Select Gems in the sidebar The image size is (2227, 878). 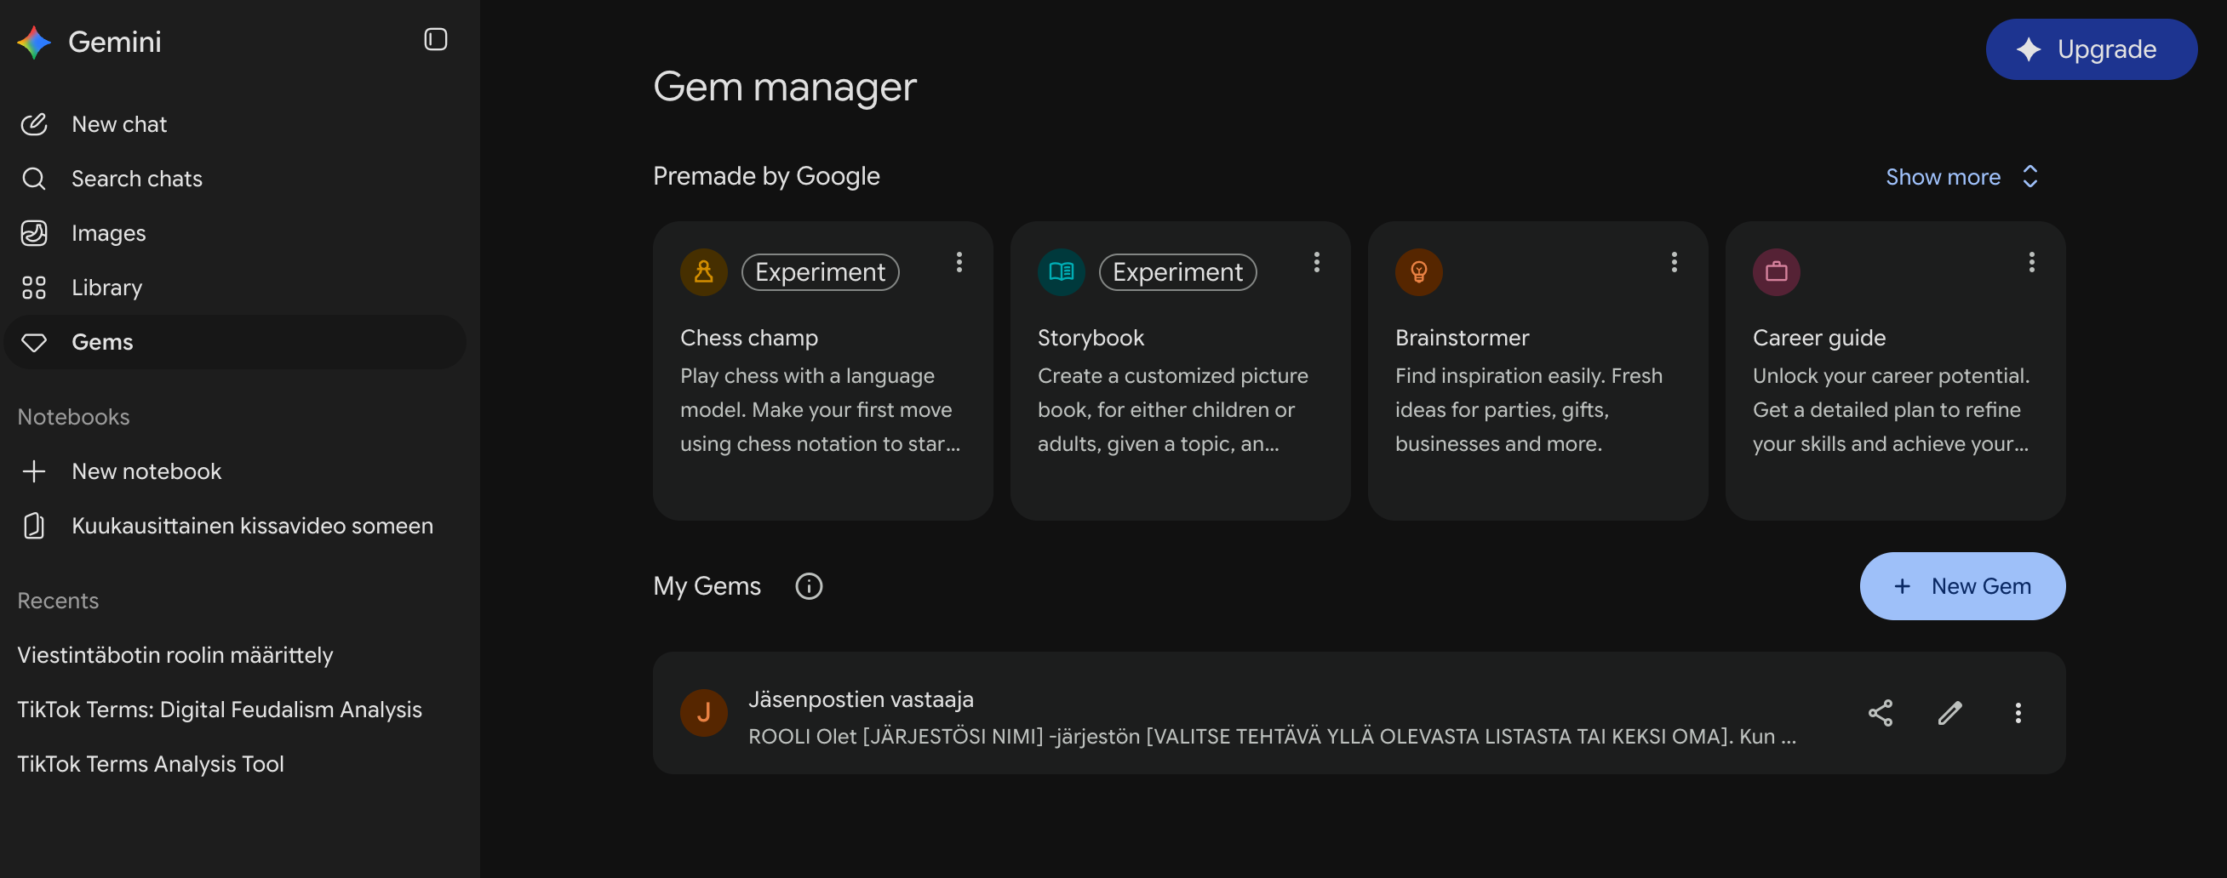point(235,342)
